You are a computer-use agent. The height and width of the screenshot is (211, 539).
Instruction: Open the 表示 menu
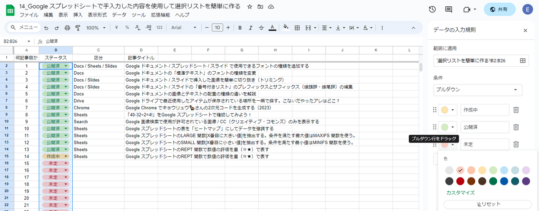click(63, 15)
